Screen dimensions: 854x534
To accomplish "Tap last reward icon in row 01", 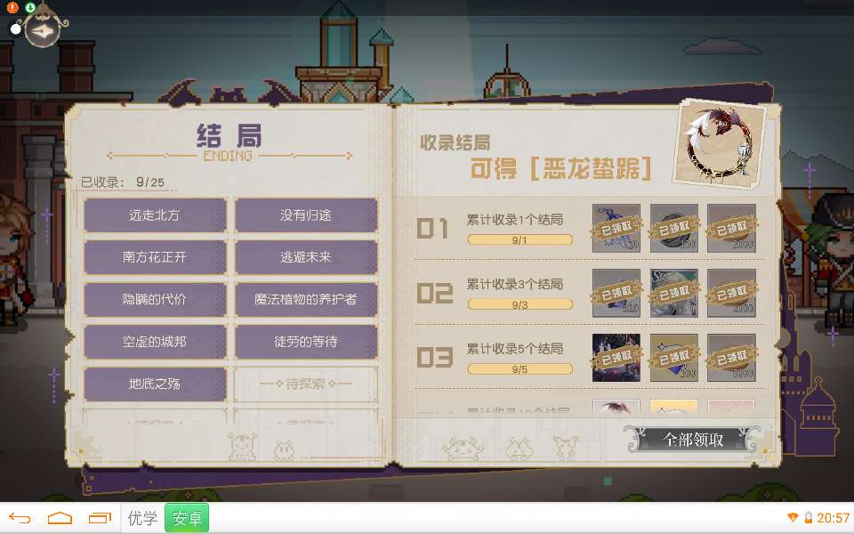I will tap(731, 229).
